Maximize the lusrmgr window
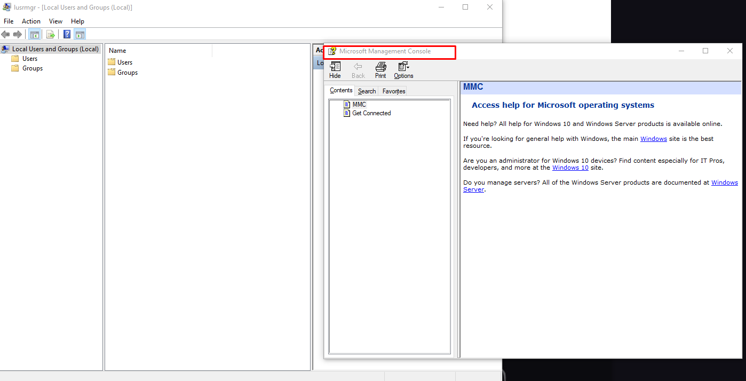 [x=465, y=7]
